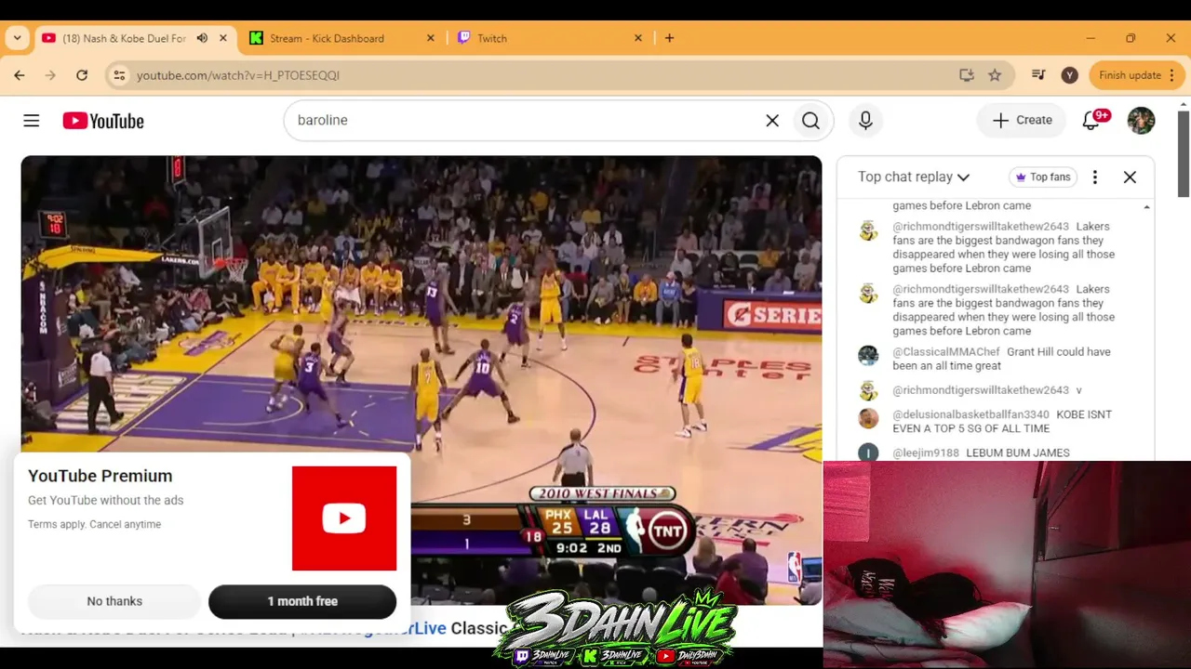Close the Kick Dashboard tab
The width and height of the screenshot is (1191, 669).
tap(431, 38)
